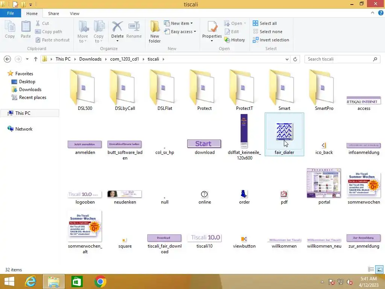The image size is (385, 289).
Task: Select the Home ribbon tab
Action: pos(32,14)
